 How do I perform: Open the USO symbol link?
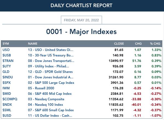point(6,50)
